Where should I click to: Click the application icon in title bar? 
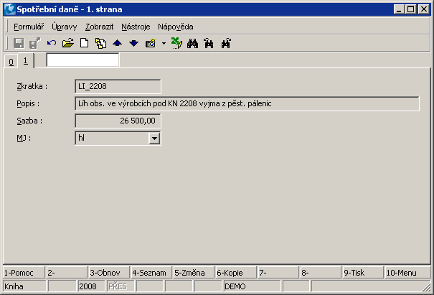(10, 9)
